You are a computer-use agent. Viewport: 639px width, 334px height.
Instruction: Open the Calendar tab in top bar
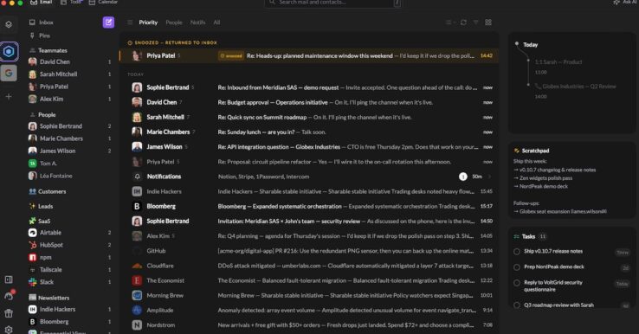[104, 2]
